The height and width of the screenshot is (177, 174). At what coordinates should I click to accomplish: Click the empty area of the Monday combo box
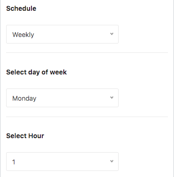pos(72,98)
